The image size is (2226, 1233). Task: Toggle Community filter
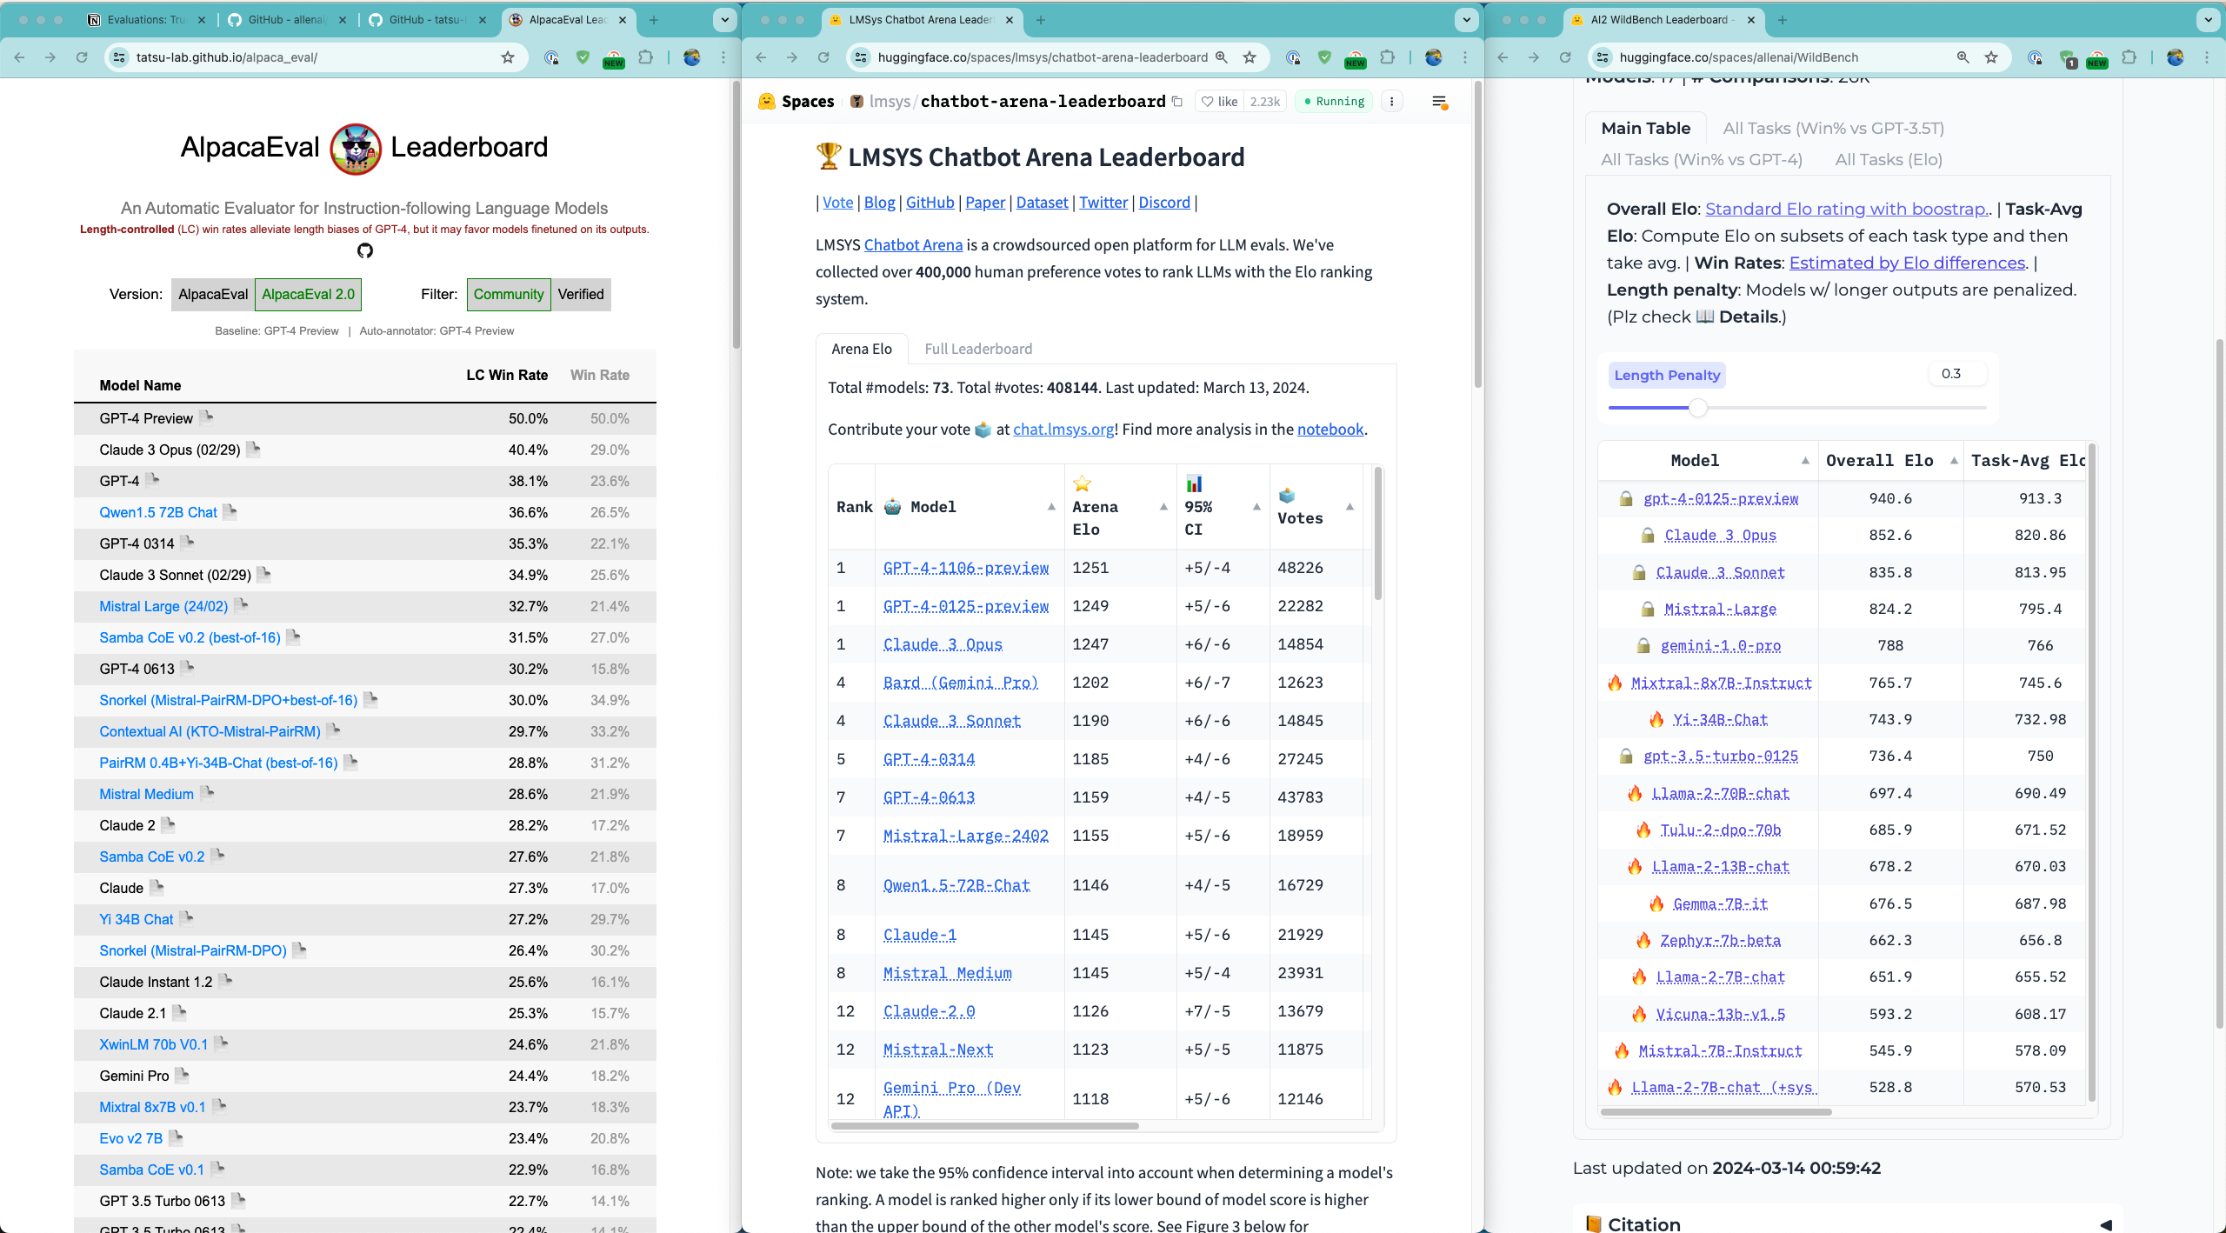click(x=509, y=294)
